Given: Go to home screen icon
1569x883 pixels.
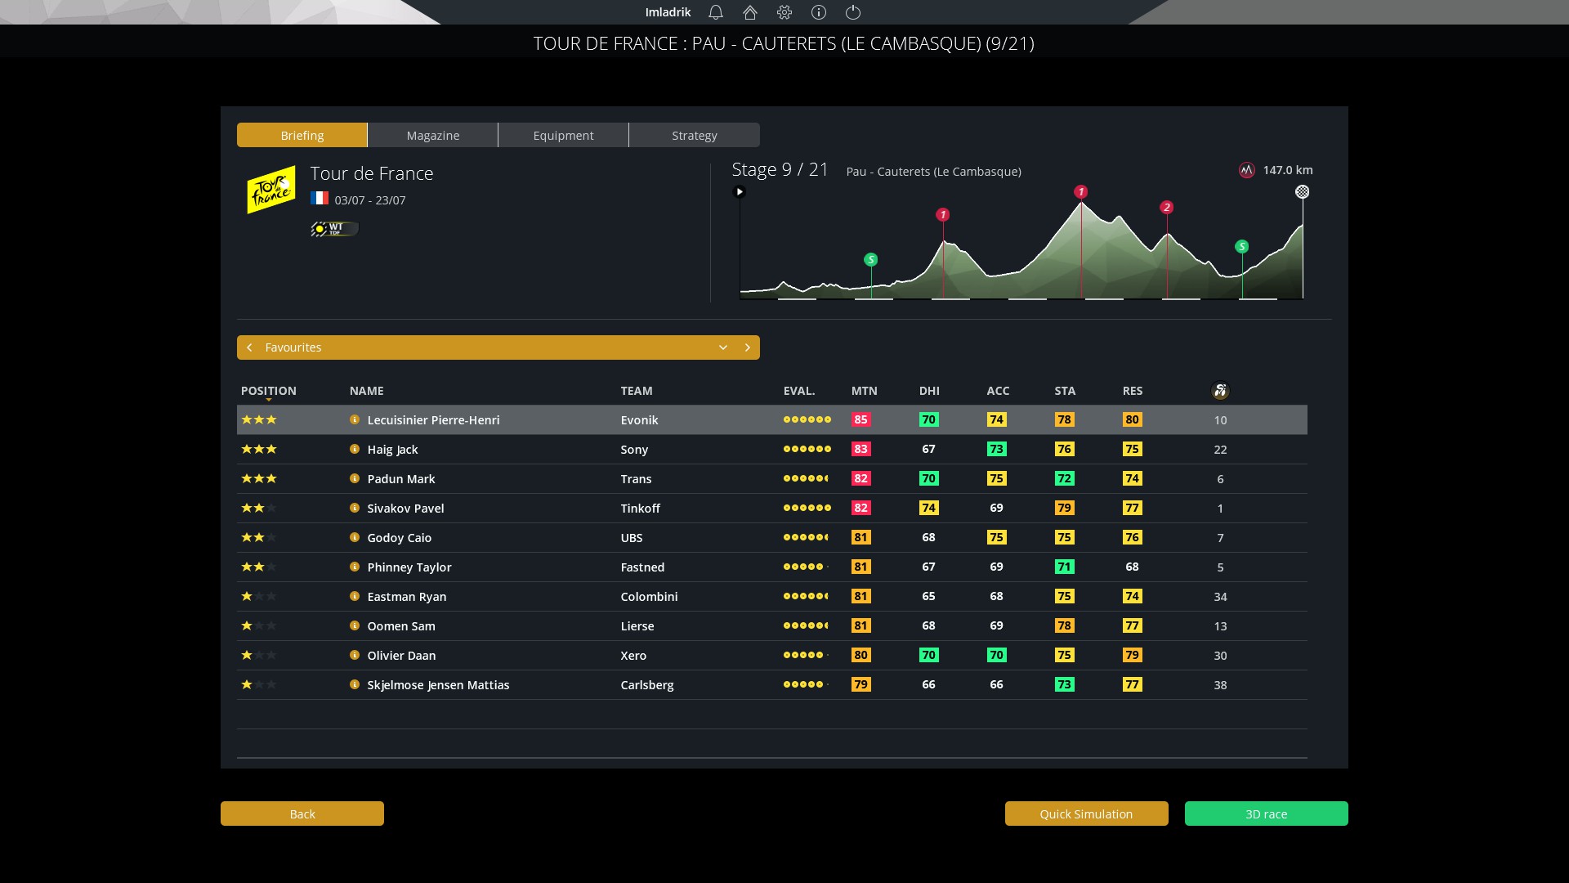Looking at the screenshot, I should click(750, 12).
